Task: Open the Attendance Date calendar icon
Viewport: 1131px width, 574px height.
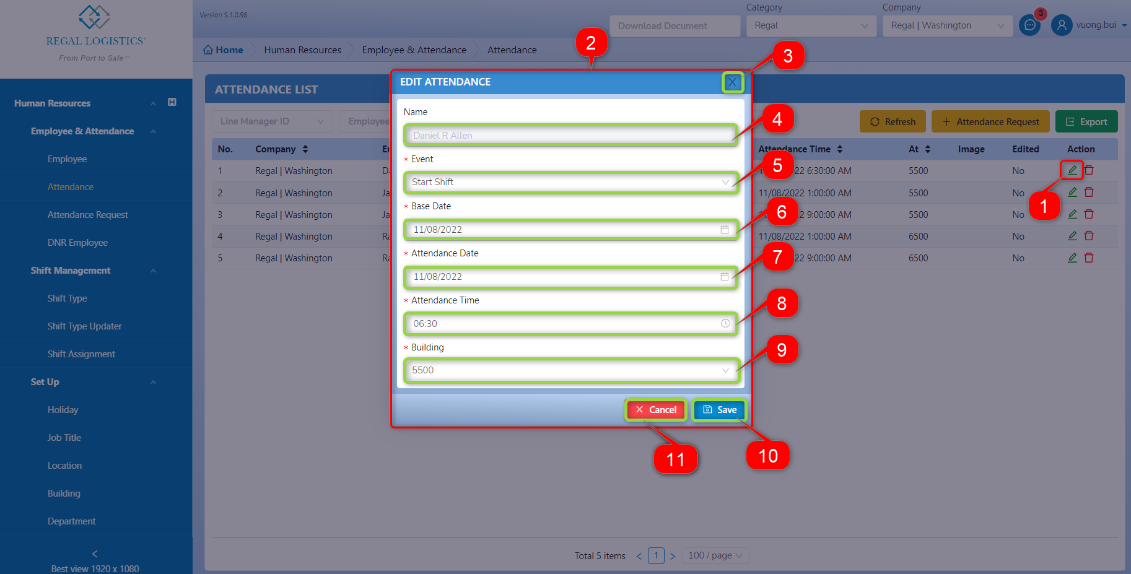Action: [x=725, y=276]
